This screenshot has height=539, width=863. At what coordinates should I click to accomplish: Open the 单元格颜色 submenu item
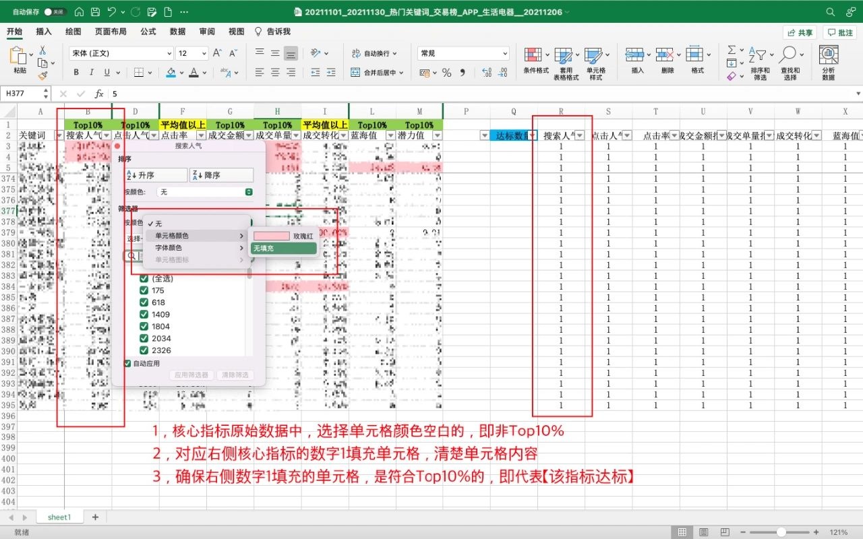pyautogui.click(x=196, y=236)
